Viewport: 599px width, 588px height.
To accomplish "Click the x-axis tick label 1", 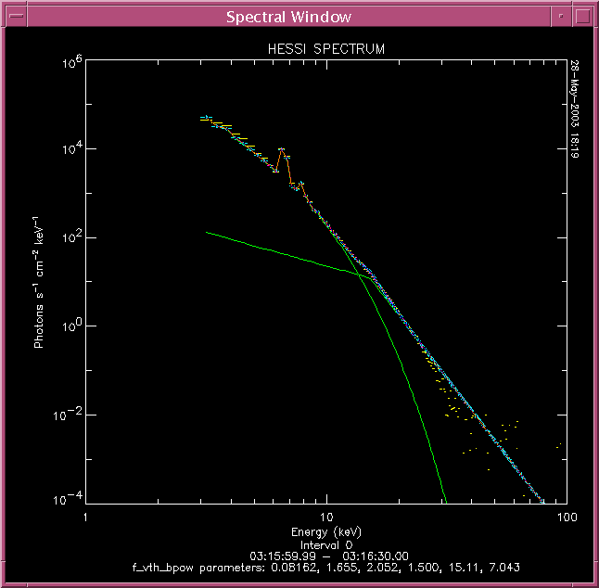I will 85,517.
